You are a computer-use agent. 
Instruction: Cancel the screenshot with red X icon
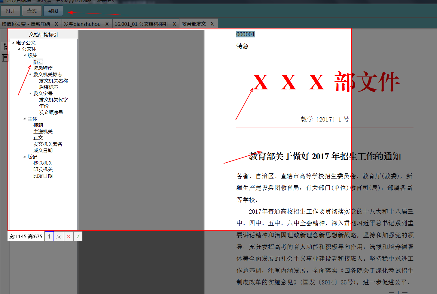(x=69, y=236)
